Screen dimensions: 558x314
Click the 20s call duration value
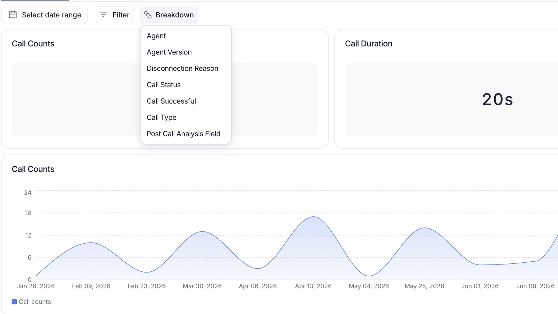[498, 99]
